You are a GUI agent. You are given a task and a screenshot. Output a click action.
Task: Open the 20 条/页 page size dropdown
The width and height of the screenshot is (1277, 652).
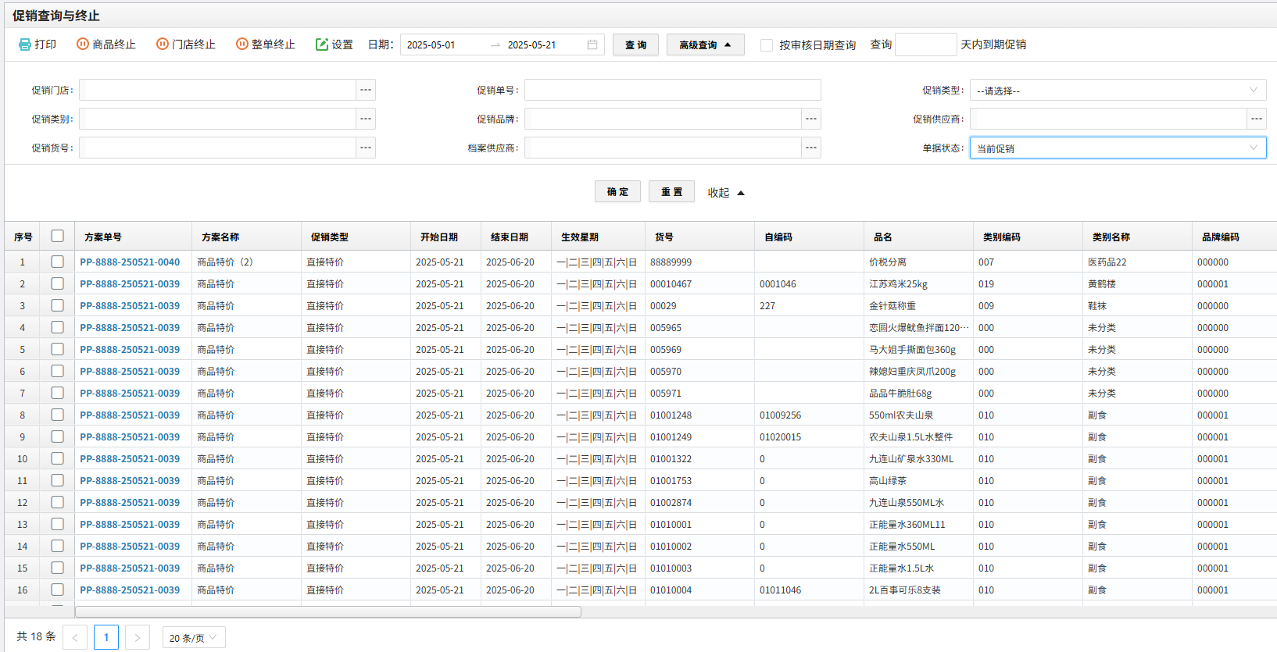pyautogui.click(x=193, y=638)
